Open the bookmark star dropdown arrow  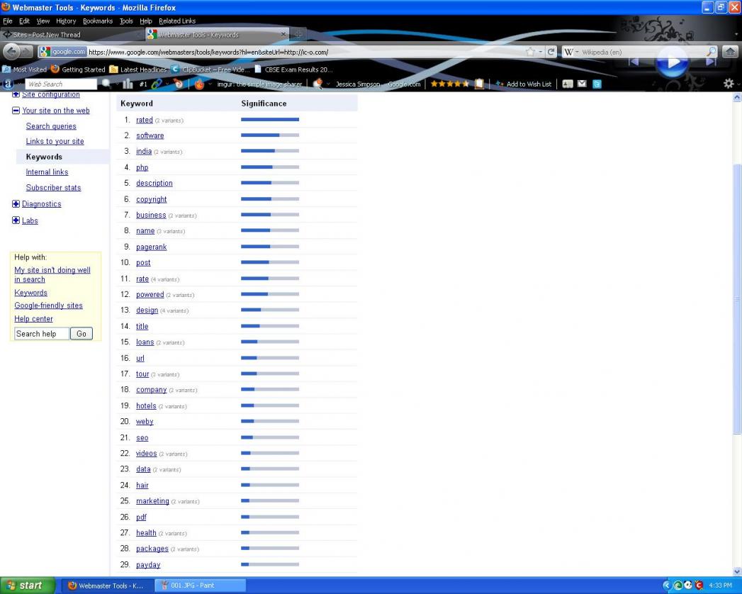pyautogui.click(x=541, y=52)
